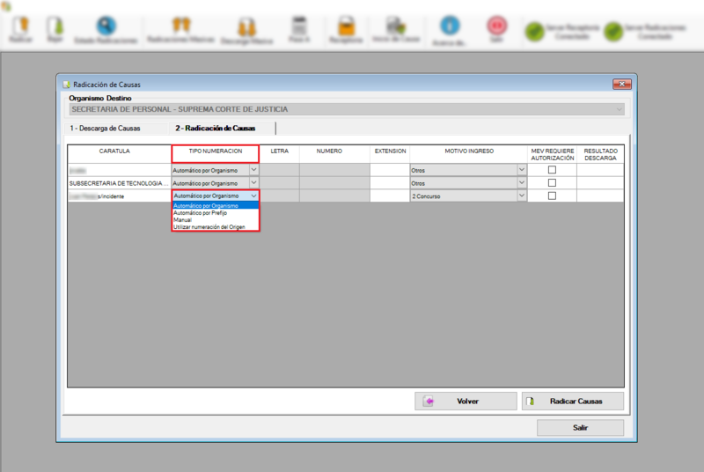Choose Utilizar numeración del Origen option
This screenshot has width=704, height=472.
[x=216, y=227]
